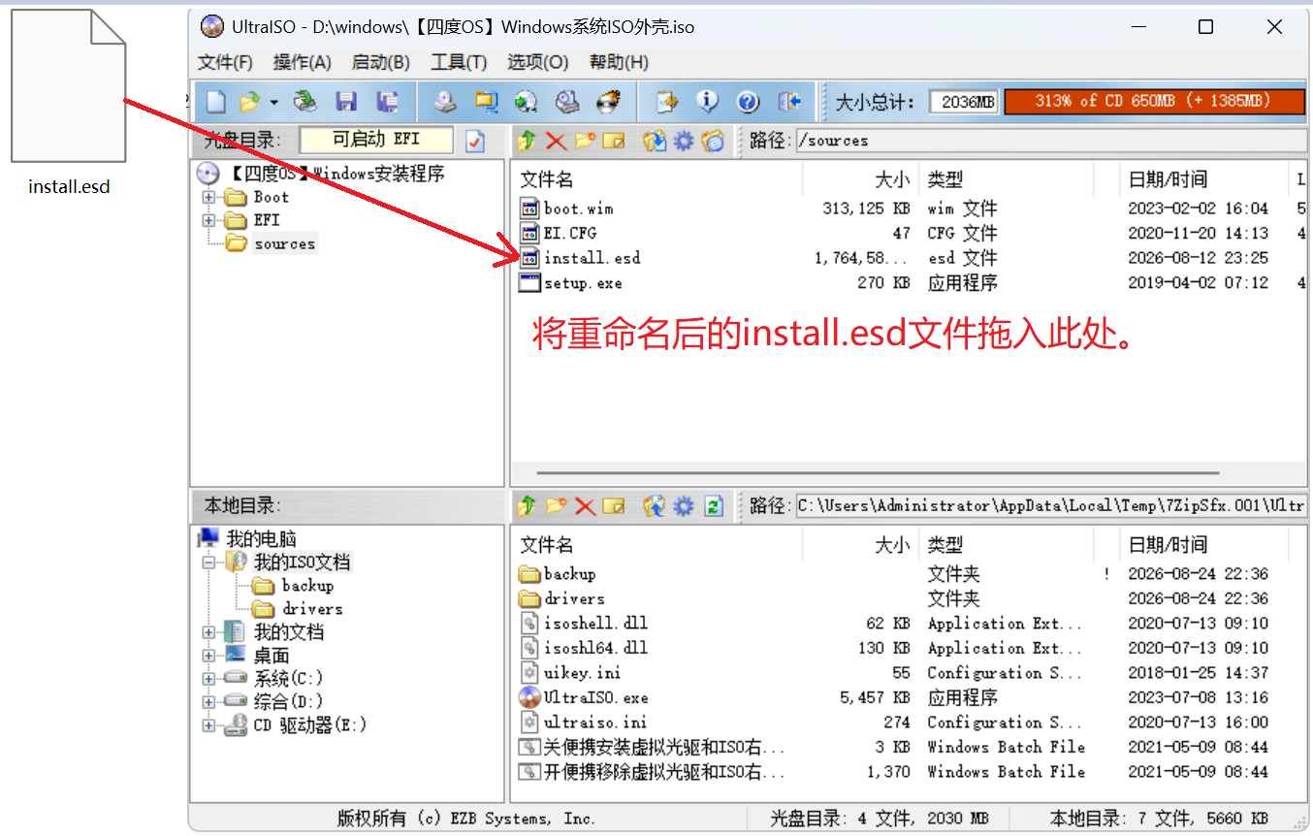This screenshot has height=836, width=1313.
Task: Click the boot info checklist icon beside 可启动 EFI
Action: pyautogui.click(x=475, y=141)
